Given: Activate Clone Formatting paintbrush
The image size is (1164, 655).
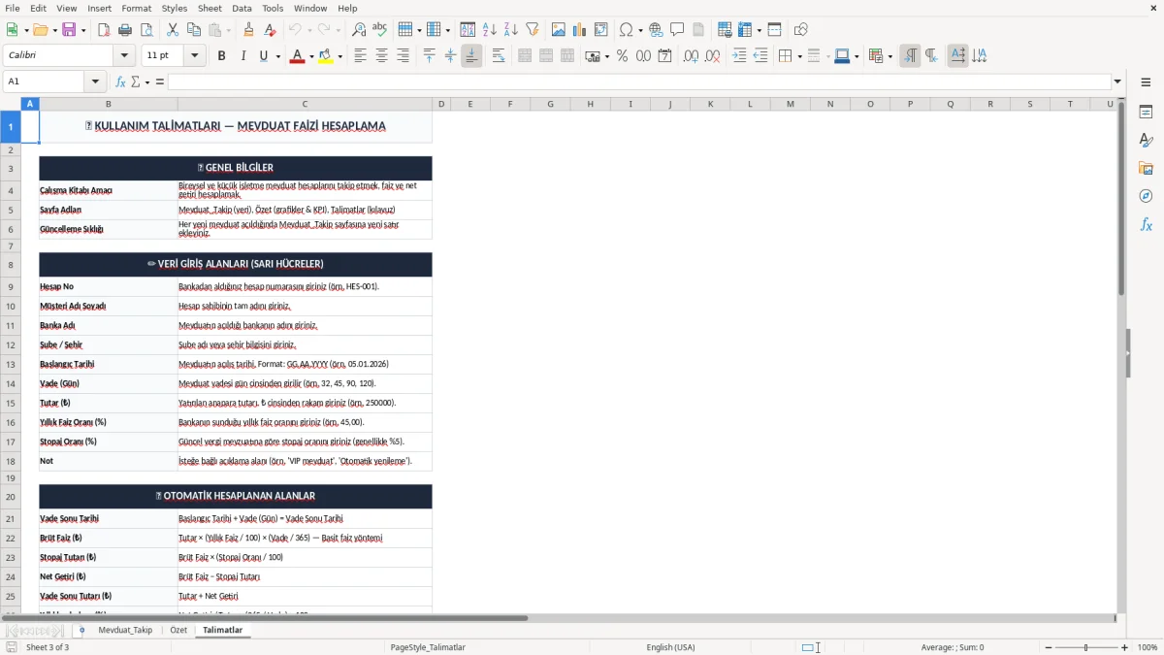Looking at the screenshot, I should pos(248,30).
